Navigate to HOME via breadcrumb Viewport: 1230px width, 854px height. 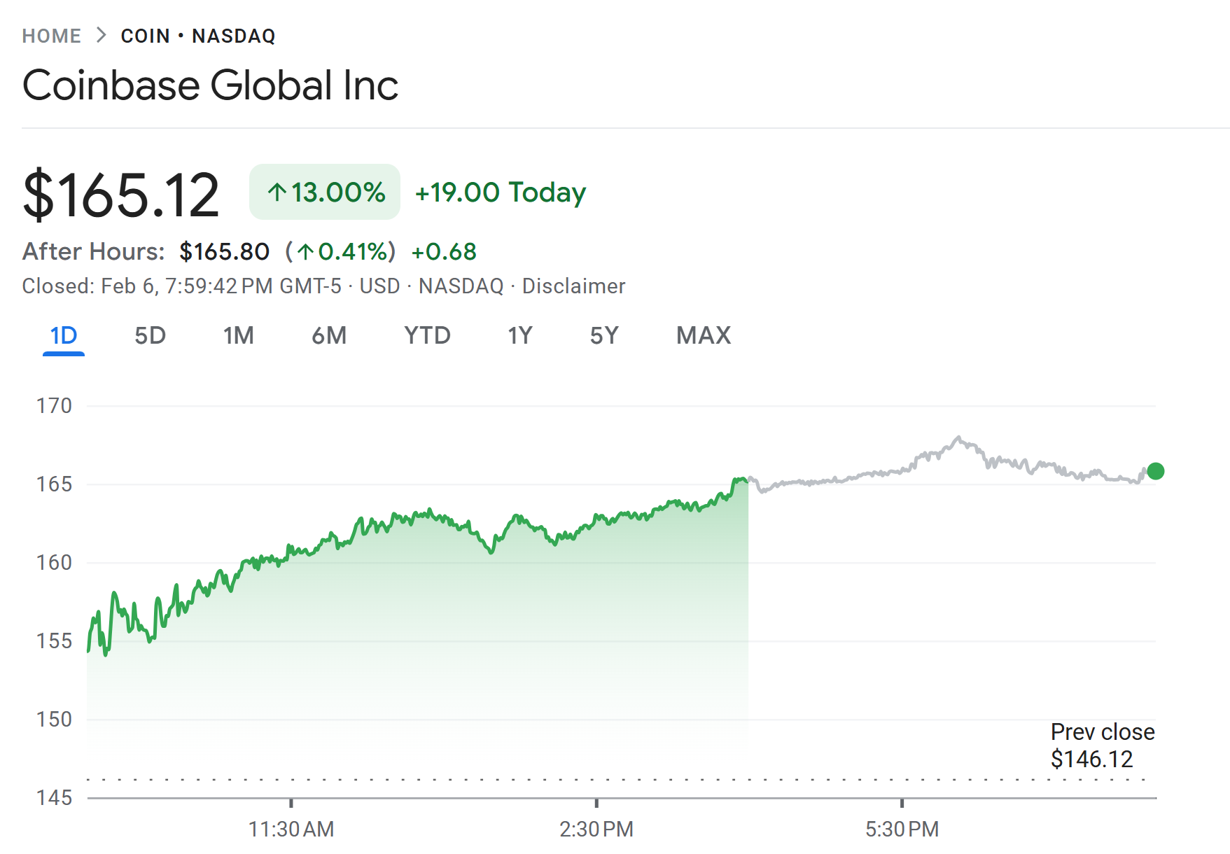[x=51, y=36]
